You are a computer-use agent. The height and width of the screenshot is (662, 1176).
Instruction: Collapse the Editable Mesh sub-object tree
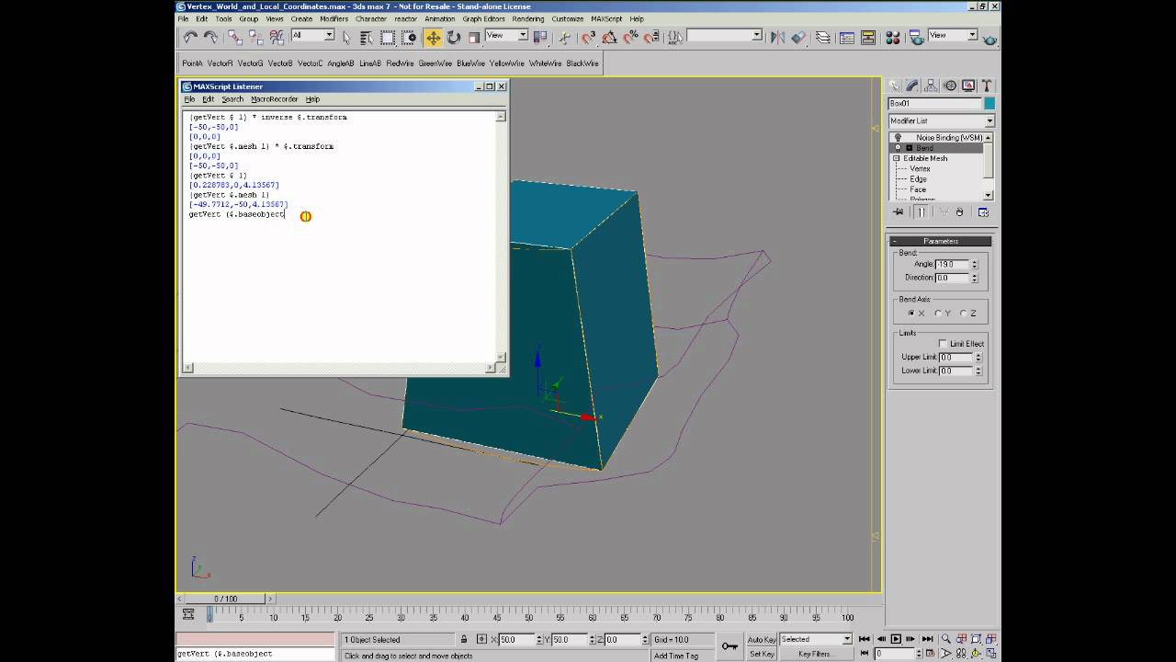898,158
